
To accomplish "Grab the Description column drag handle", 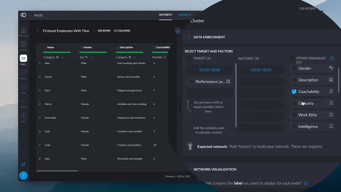I will pyautogui.click(x=118, y=47).
